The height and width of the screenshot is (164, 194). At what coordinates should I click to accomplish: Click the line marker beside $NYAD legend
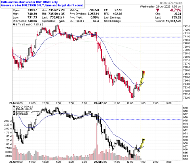click(x=14, y=109)
